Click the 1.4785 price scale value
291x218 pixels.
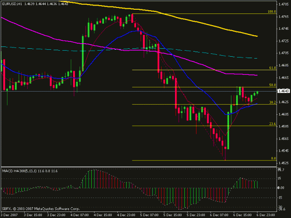tap(284, 4)
